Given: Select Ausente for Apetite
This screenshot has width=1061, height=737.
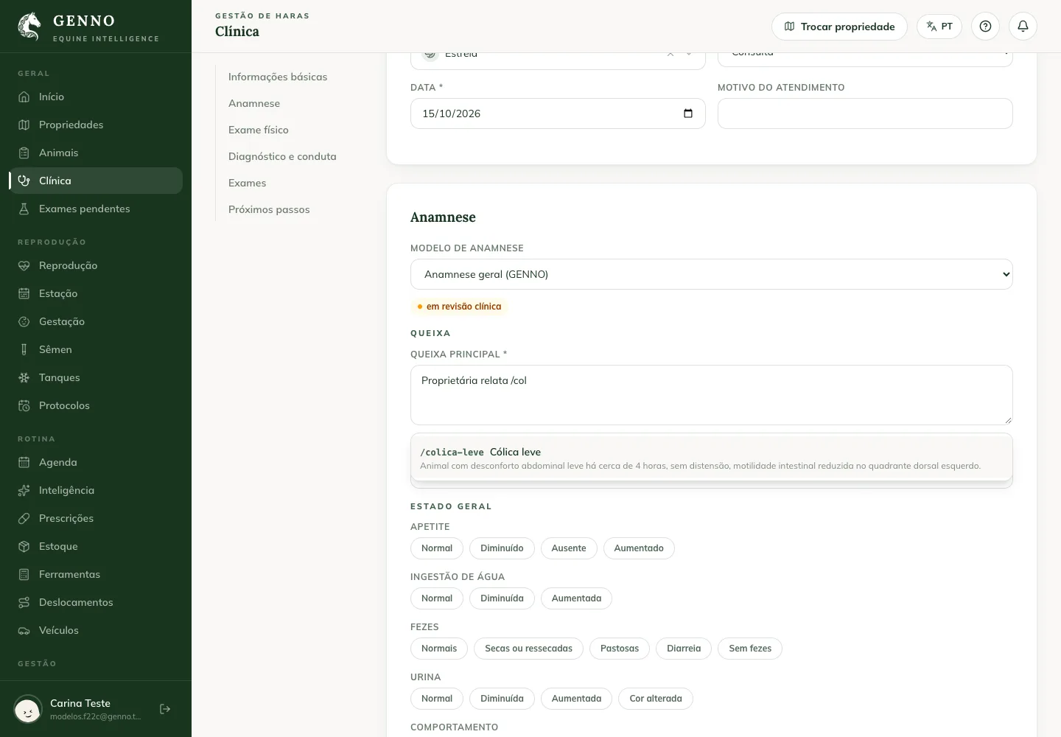Looking at the screenshot, I should [x=569, y=548].
